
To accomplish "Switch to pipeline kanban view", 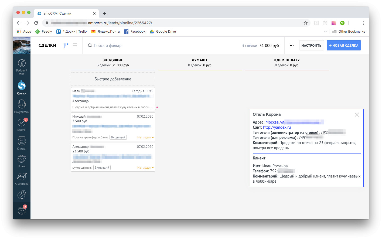I will 66,45.
